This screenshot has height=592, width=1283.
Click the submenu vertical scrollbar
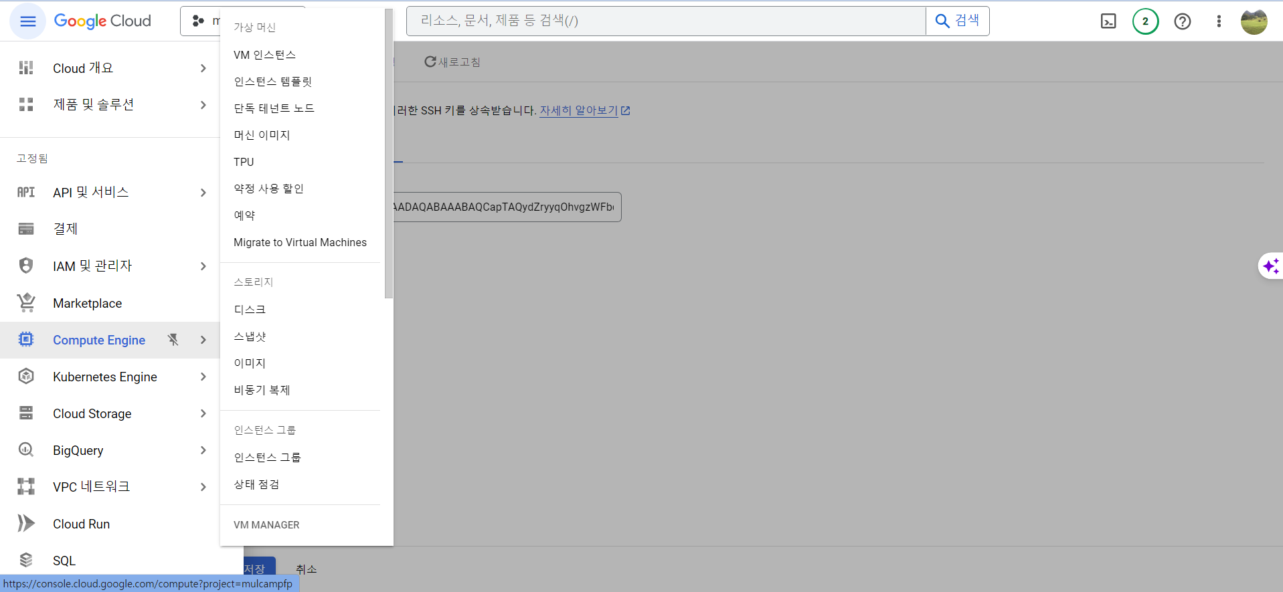pos(389,153)
